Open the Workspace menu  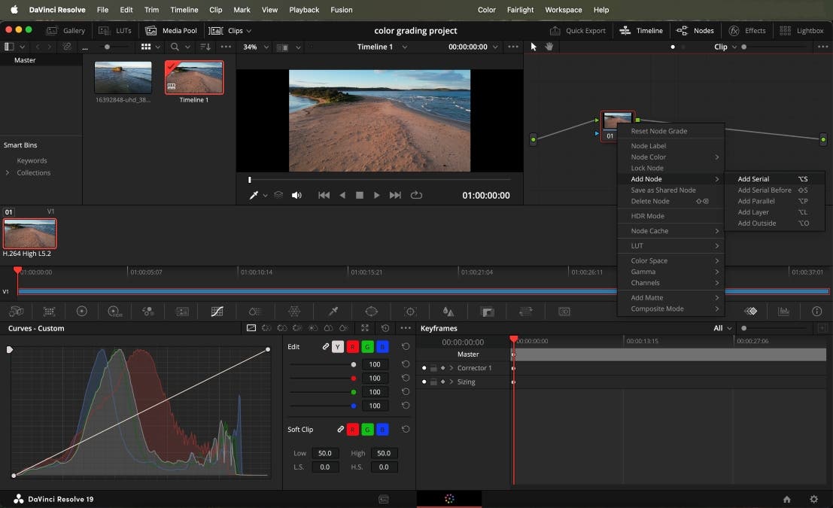point(563,10)
